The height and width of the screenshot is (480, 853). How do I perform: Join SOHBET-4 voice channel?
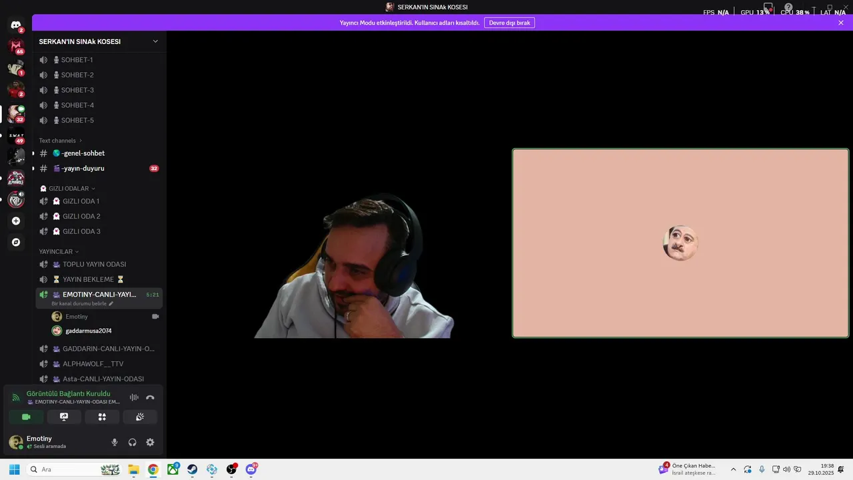[99, 105]
